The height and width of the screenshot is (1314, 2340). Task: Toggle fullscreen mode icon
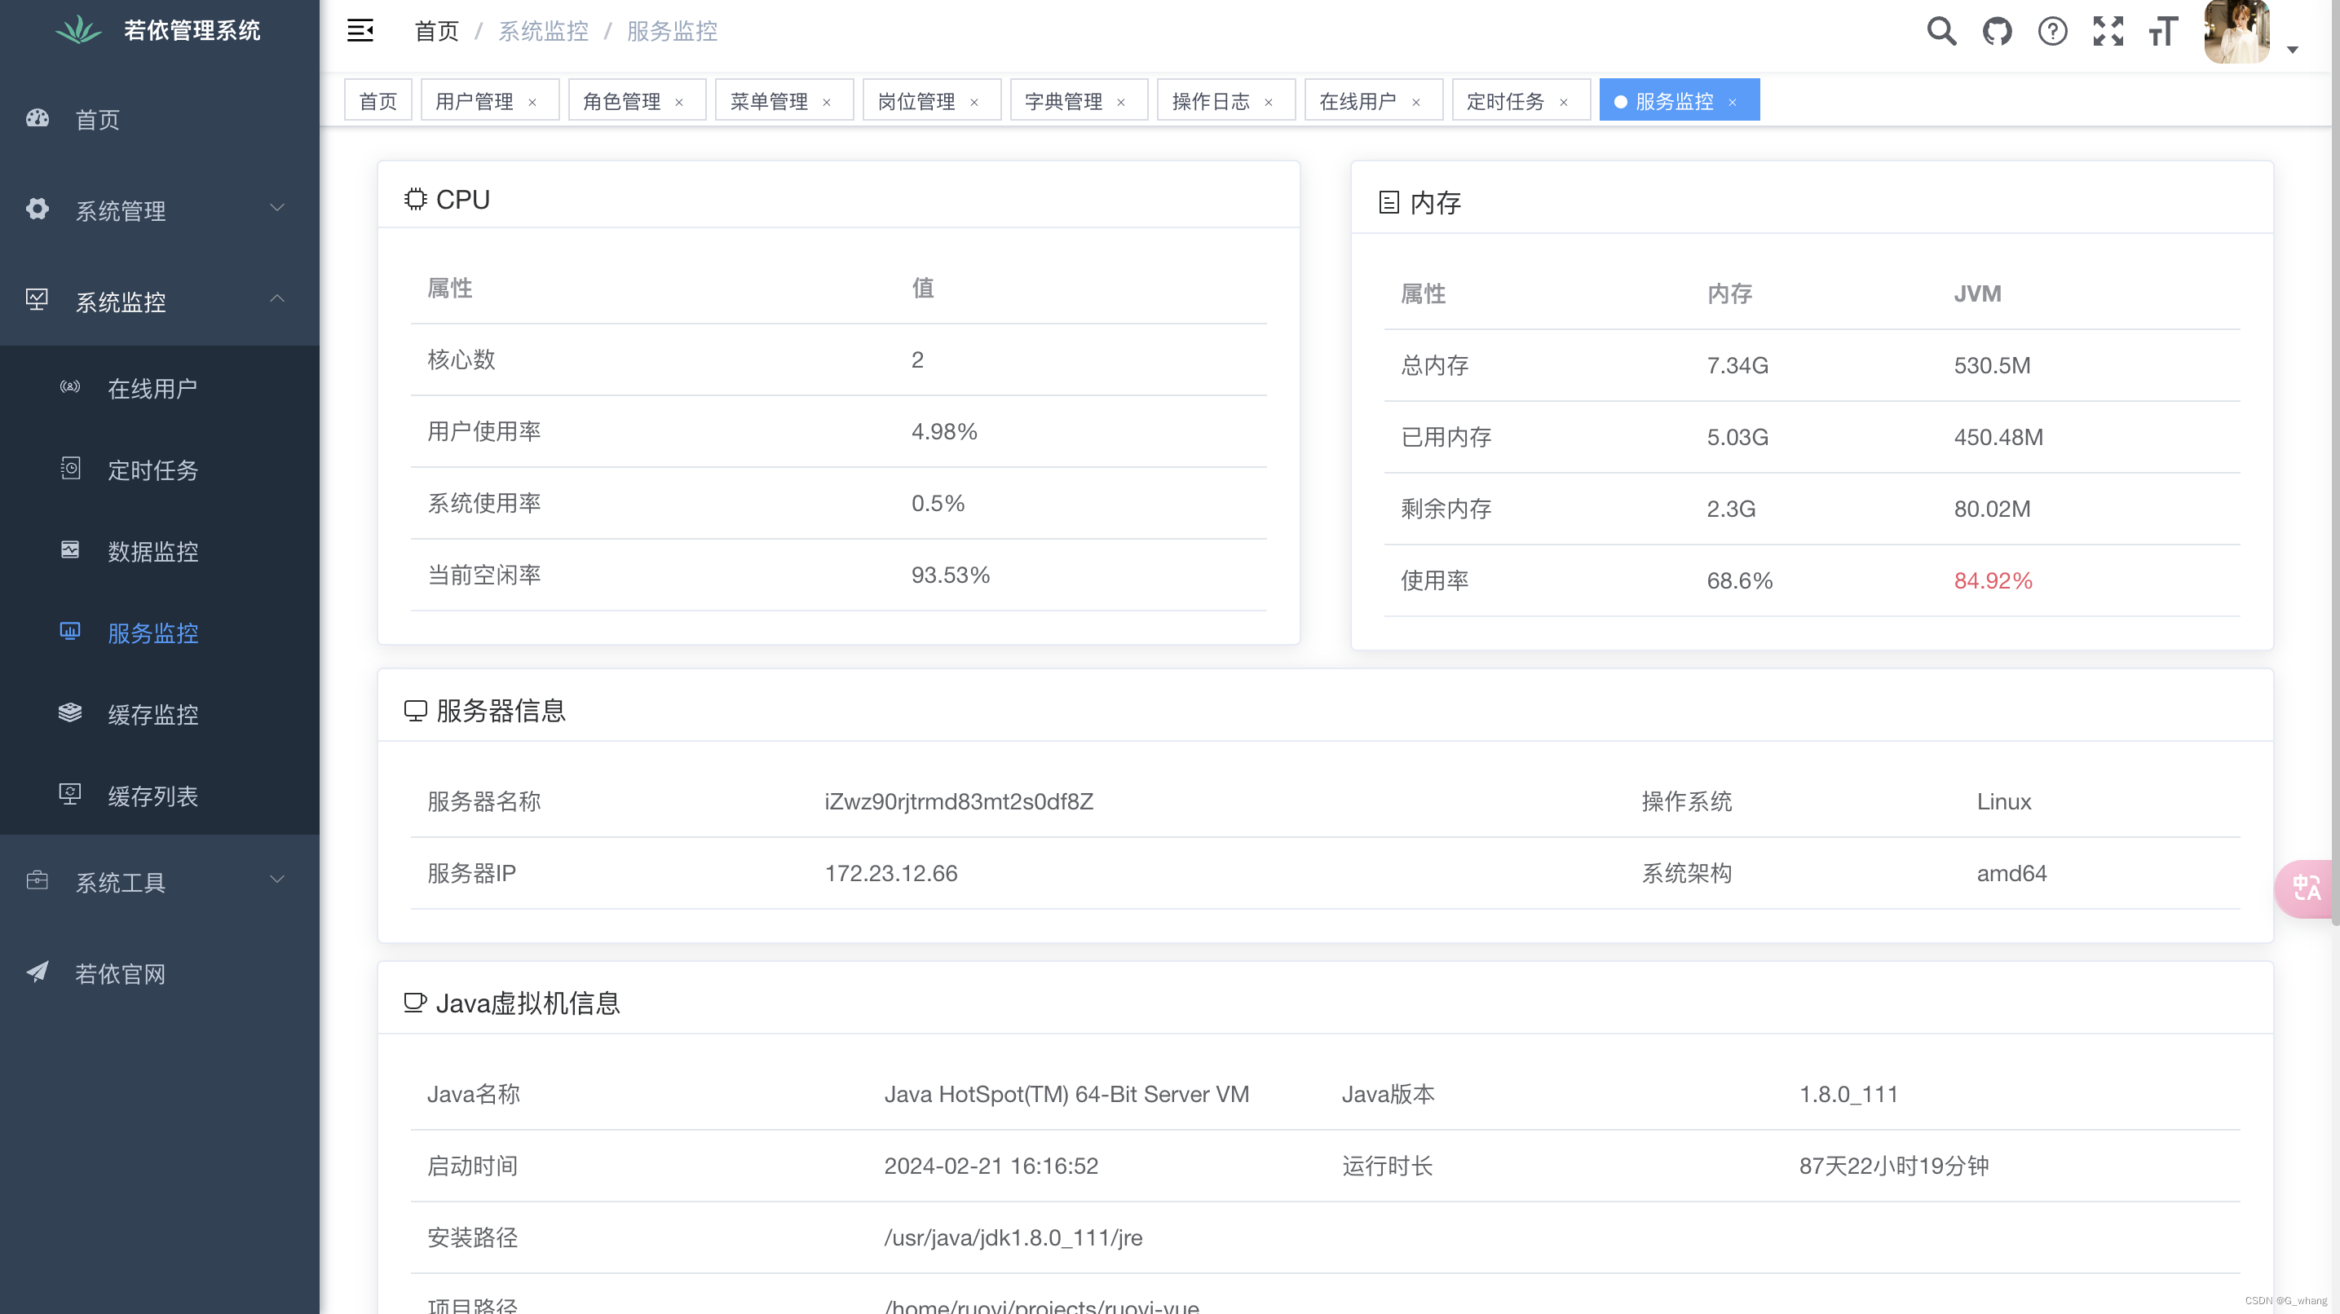point(2108,31)
